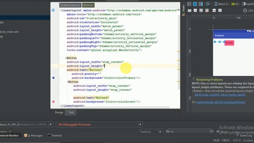
Task: Click the editor horizontal scrollbar
Action: [114, 107]
